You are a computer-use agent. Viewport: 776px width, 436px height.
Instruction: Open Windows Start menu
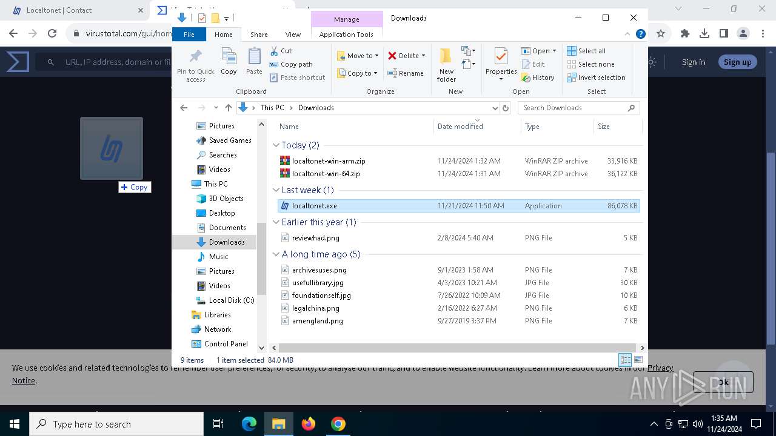point(15,424)
